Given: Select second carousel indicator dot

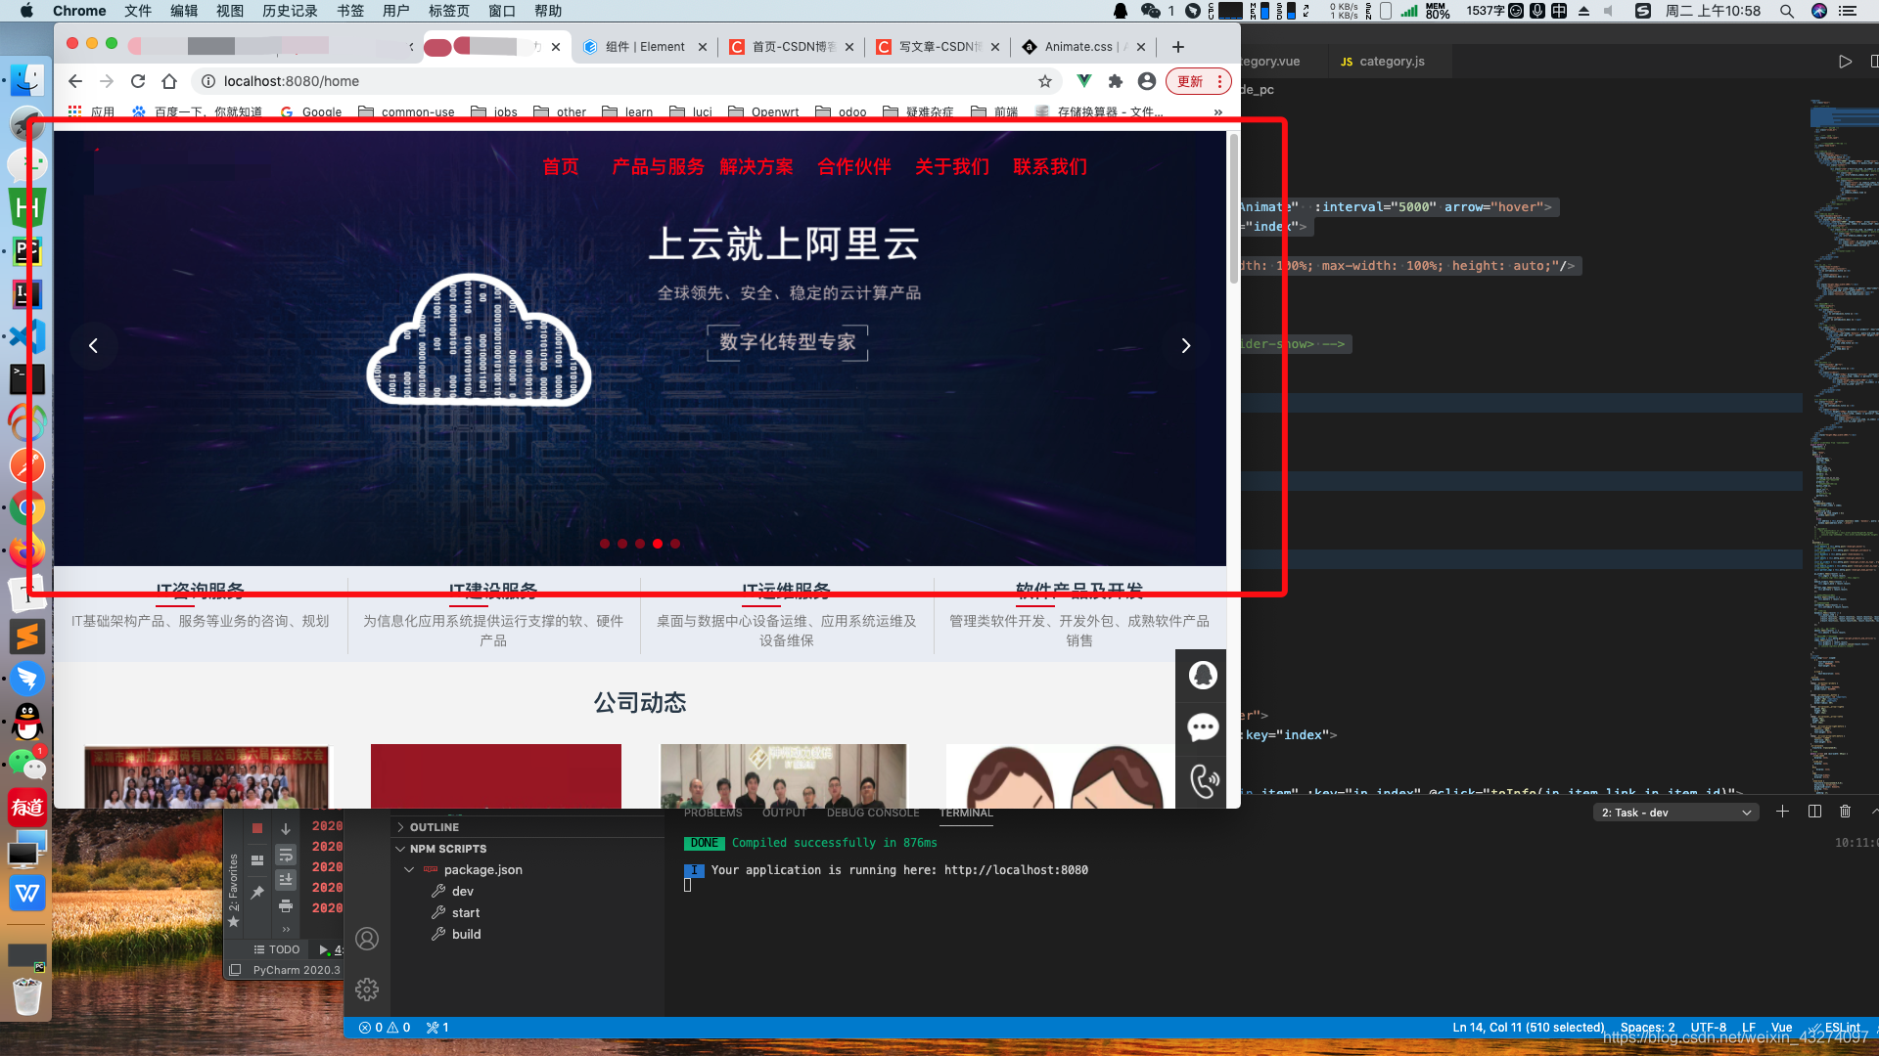Looking at the screenshot, I should 622,544.
